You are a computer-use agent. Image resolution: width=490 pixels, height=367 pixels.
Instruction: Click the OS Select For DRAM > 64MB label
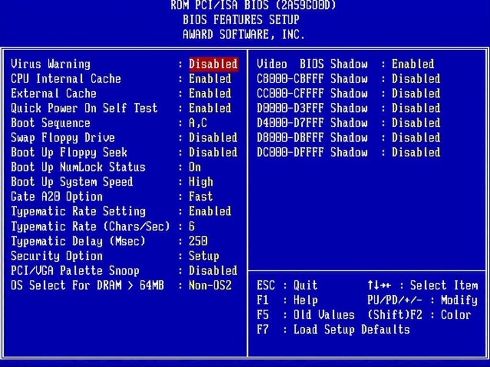(87, 285)
